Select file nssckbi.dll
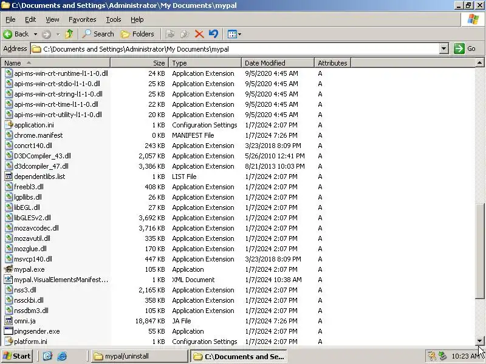 tap(29, 300)
